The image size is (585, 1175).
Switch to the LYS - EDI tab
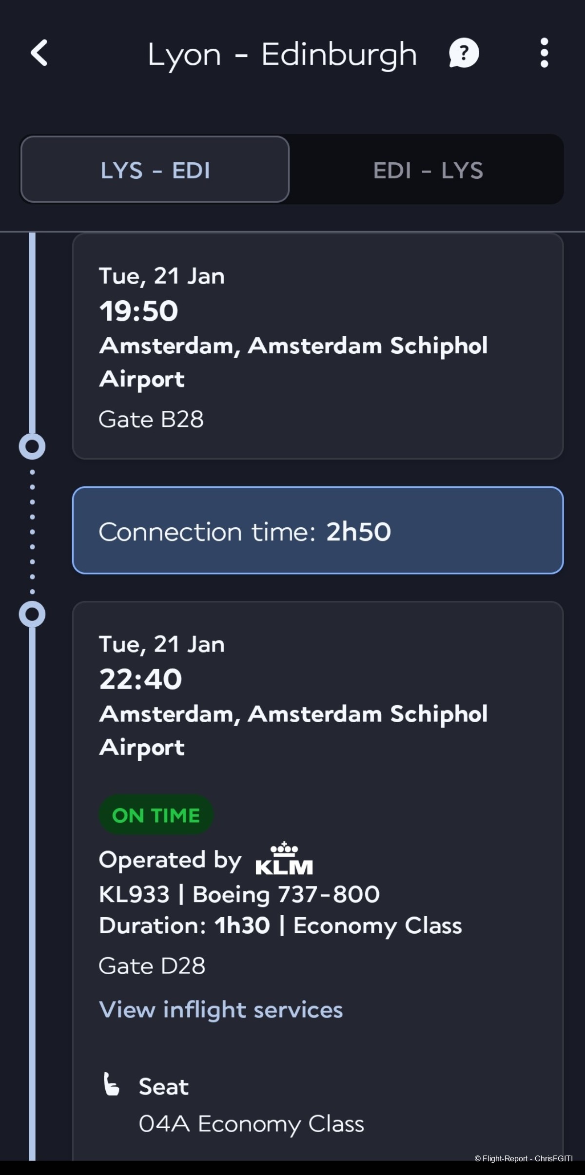(155, 169)
